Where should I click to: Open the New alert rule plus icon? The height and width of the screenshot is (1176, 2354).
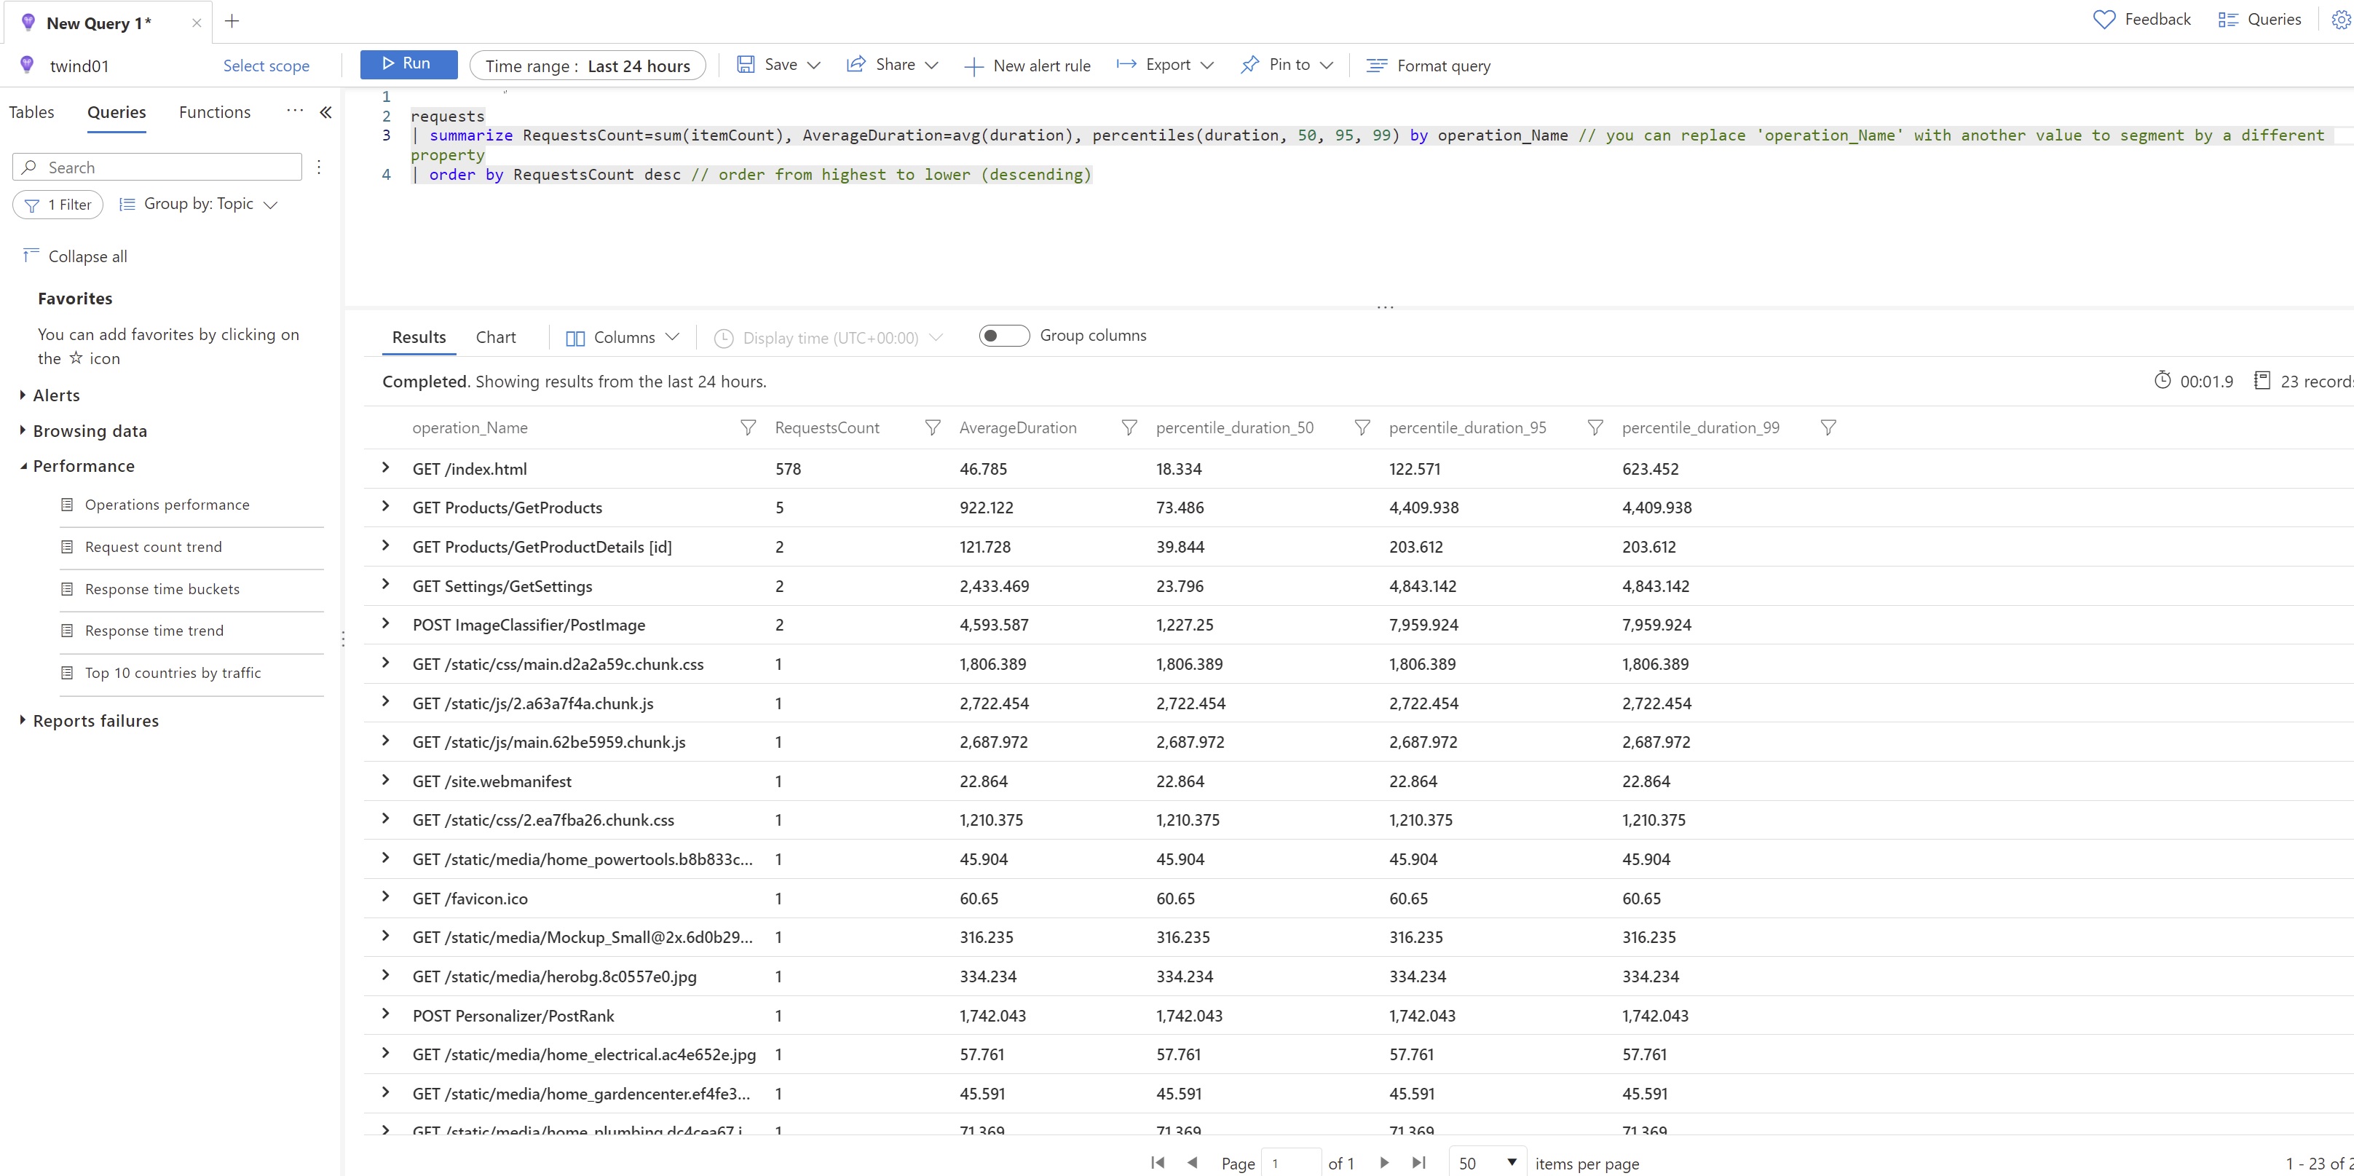pyautogui.click(x=974, y=67)
